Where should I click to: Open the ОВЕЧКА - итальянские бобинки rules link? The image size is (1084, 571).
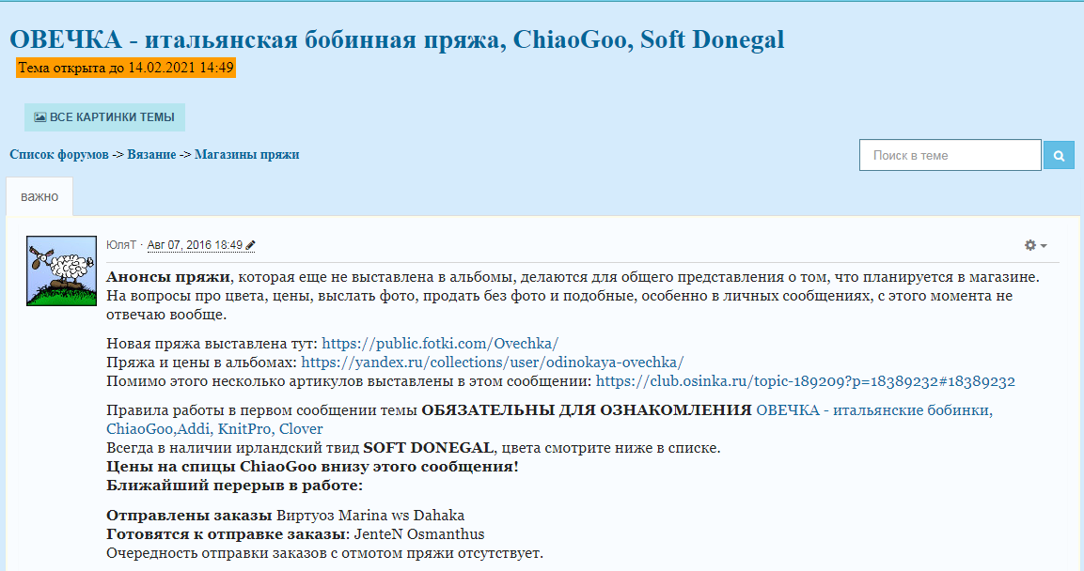pos(873,410)
